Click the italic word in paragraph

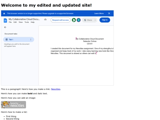[40, 93]
